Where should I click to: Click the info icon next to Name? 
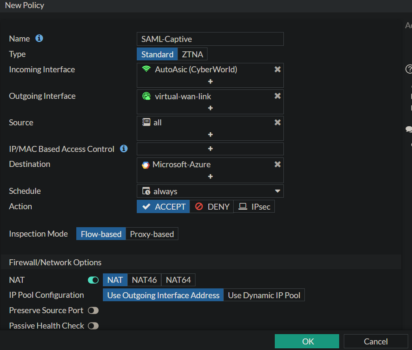point(39,39)
